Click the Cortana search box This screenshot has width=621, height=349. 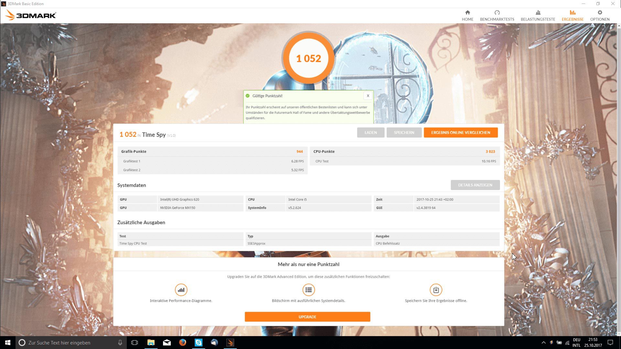71,343
